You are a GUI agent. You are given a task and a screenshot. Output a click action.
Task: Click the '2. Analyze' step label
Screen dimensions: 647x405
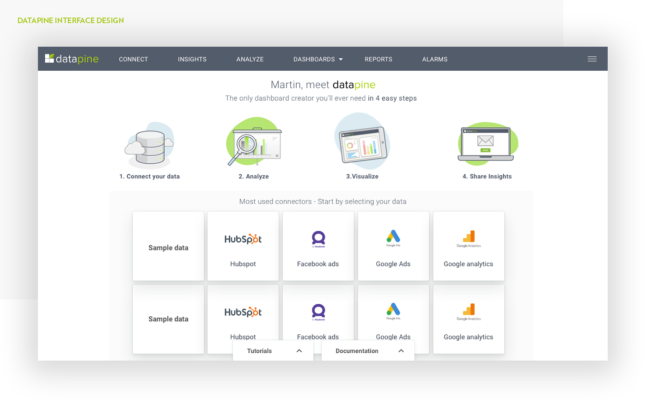click(254, 176)
